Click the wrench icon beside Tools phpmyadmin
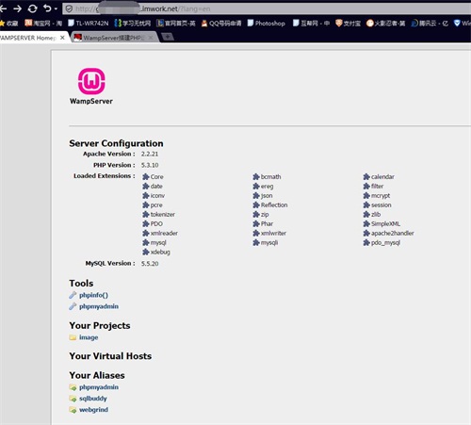 pyautogui.click(x=73, y=306)
